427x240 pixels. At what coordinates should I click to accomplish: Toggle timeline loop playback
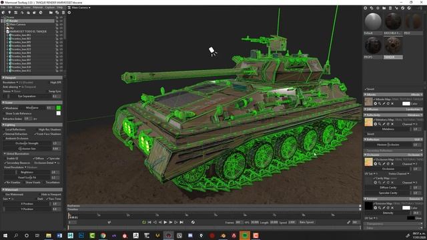pos(144,222)
